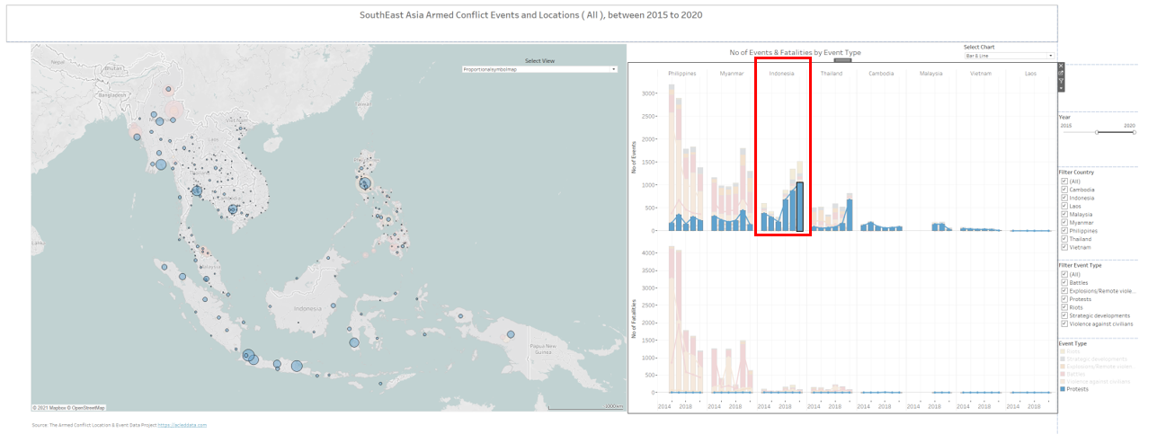This screenshot has width=1157, height=434.
Task: Click the Year slider's left handle
Action: [1097, 132]
